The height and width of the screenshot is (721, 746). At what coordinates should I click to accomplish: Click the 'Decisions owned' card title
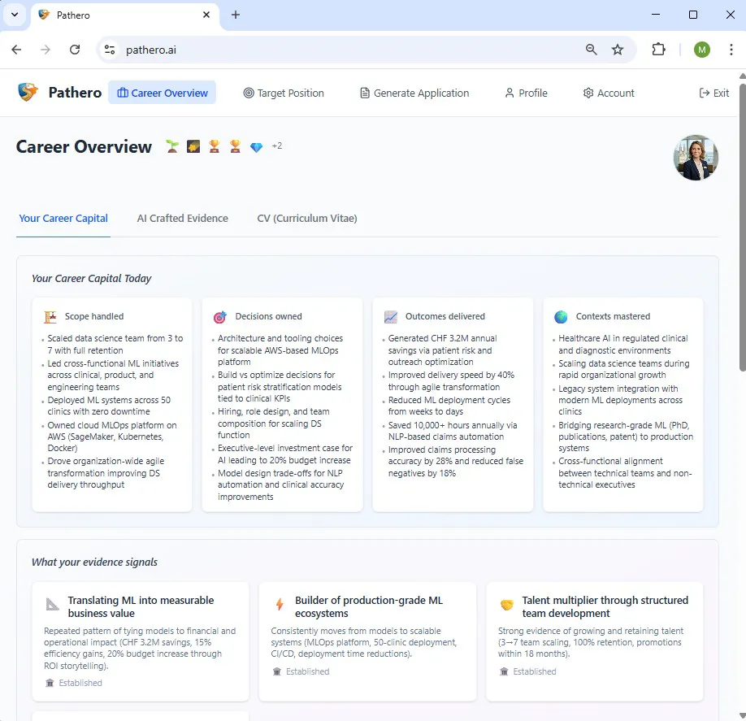(x=268, y=317)
